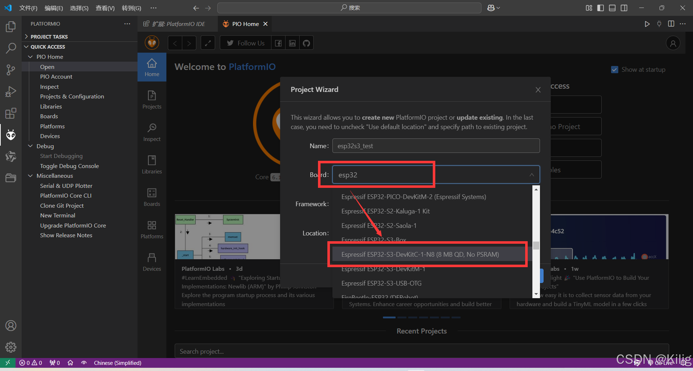This screenshot has height=371, width=693.
Task: Click the split editor icon
Action: (671, 24)
